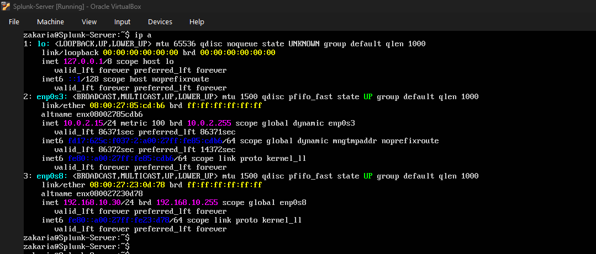Click the loopback IPv6 address ::1
This screenshot has width=596, height=254.
75,79
